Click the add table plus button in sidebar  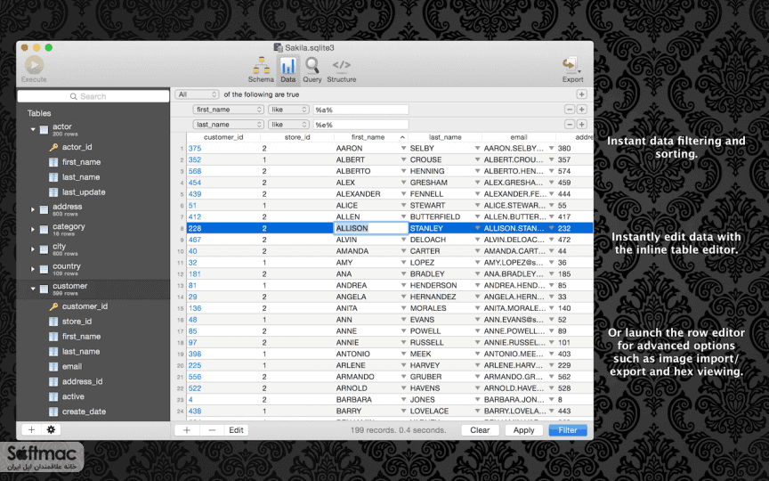[31, 430]
